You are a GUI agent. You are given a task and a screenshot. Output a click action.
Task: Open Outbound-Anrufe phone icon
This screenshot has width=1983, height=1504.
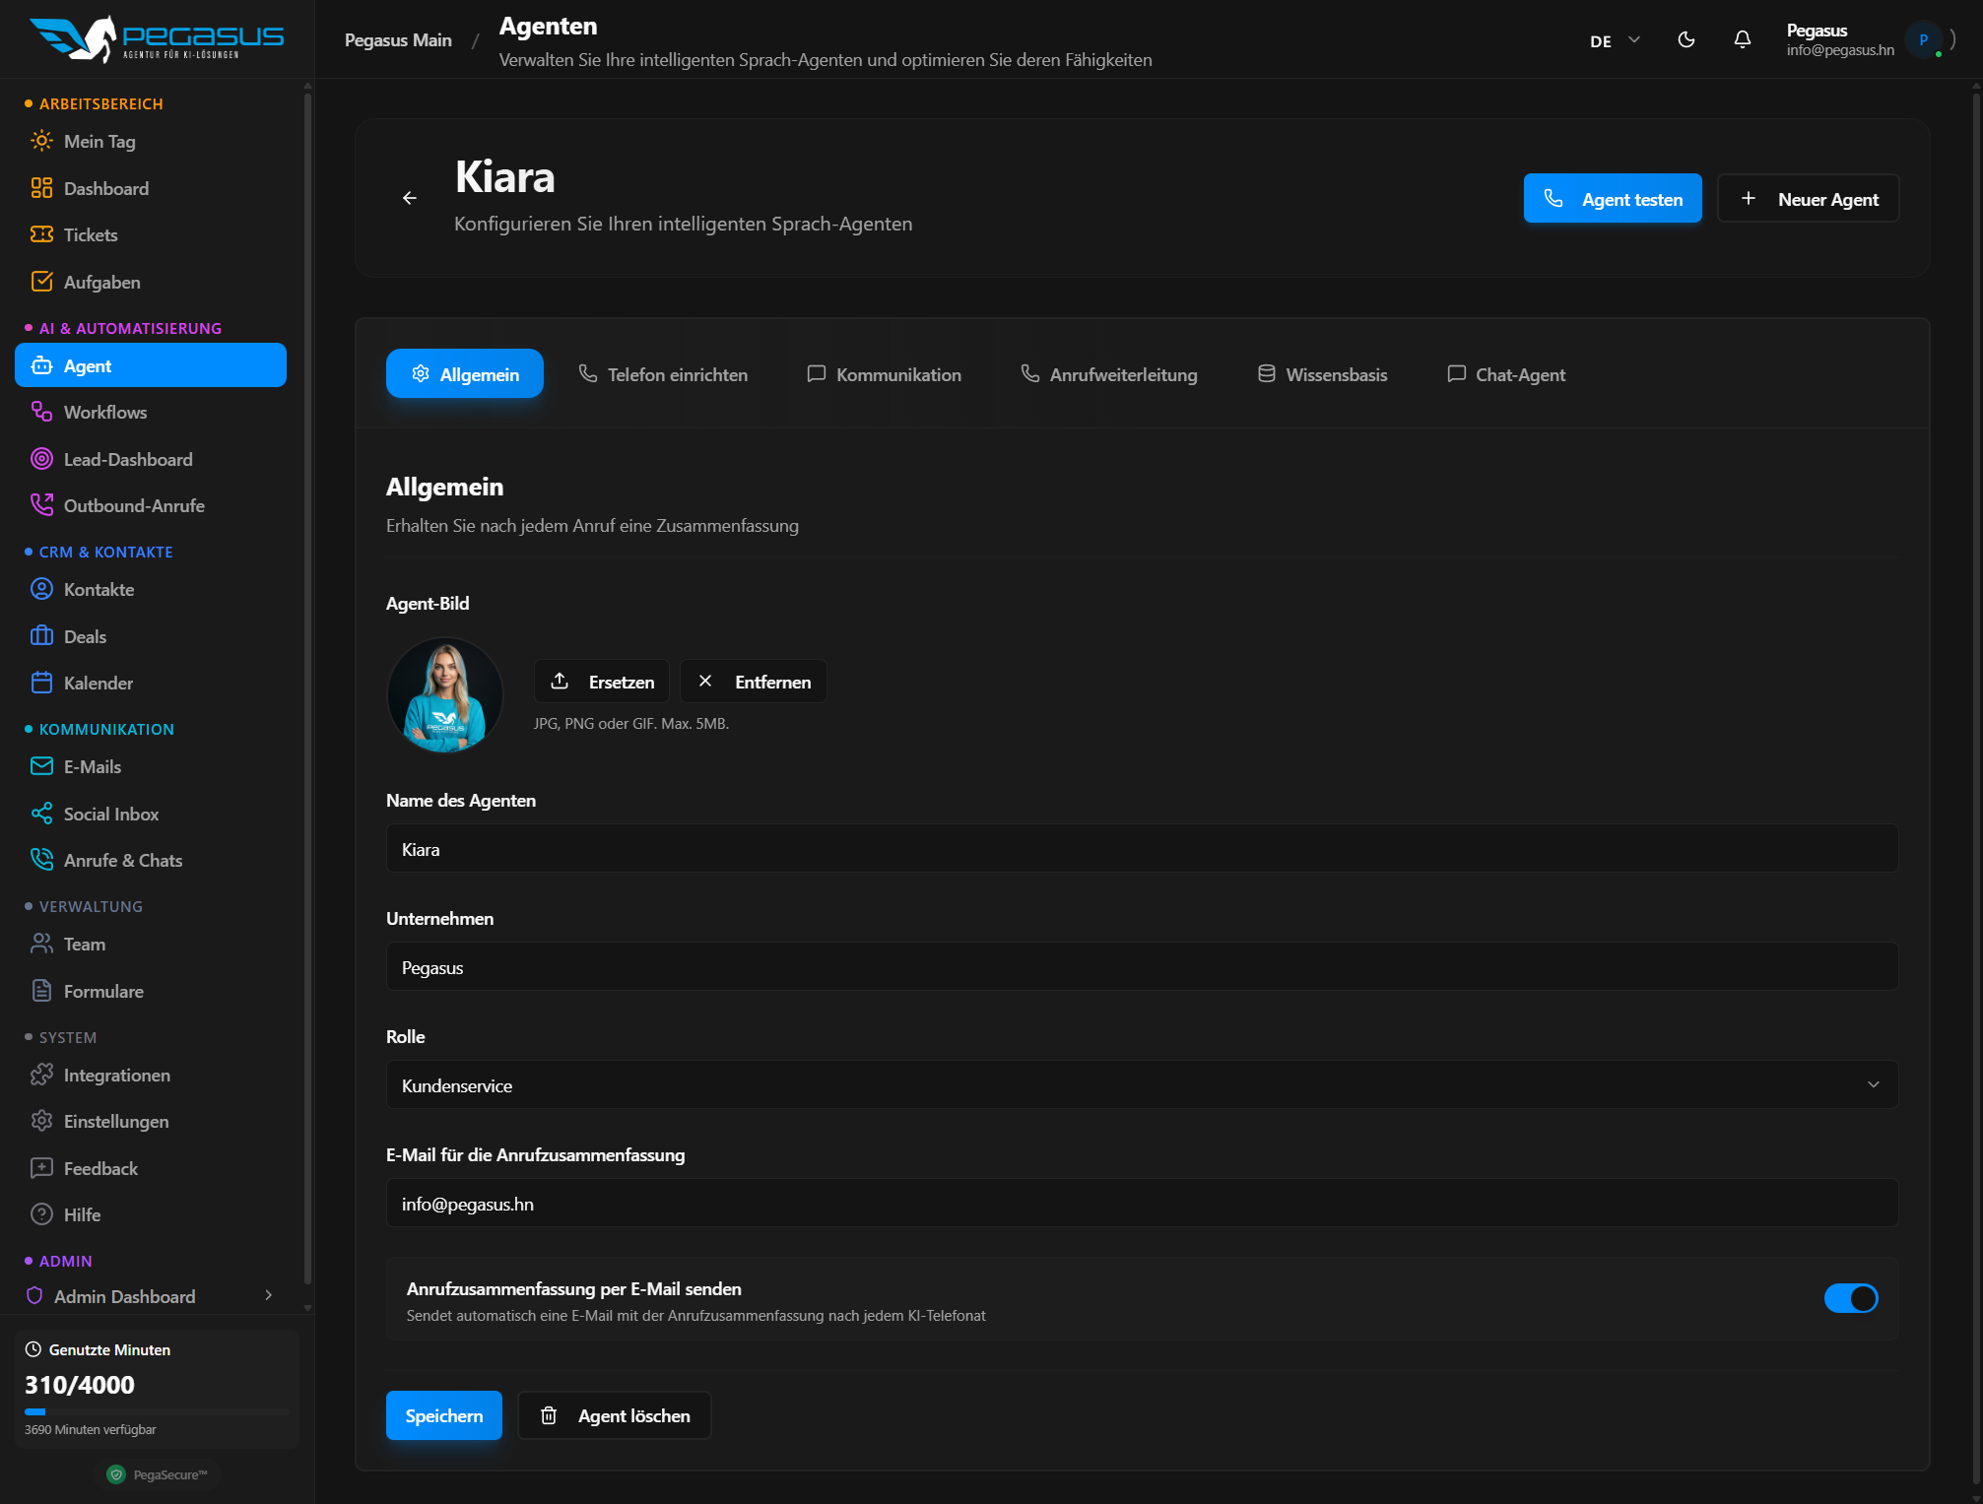coord(41,505)
